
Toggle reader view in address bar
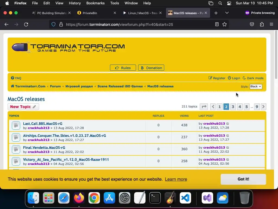(217, 24)
